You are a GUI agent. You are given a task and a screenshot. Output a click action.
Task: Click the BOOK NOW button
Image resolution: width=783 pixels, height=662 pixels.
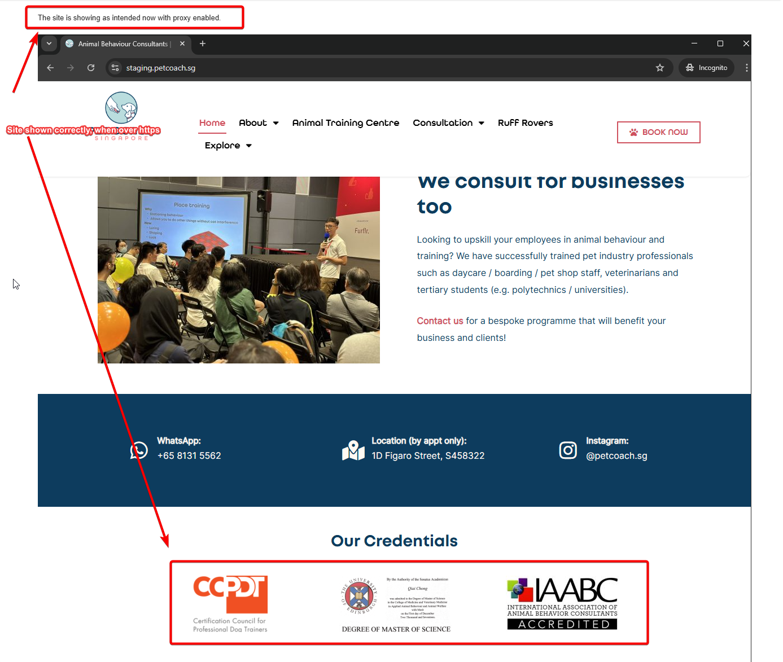pos(658,132)
